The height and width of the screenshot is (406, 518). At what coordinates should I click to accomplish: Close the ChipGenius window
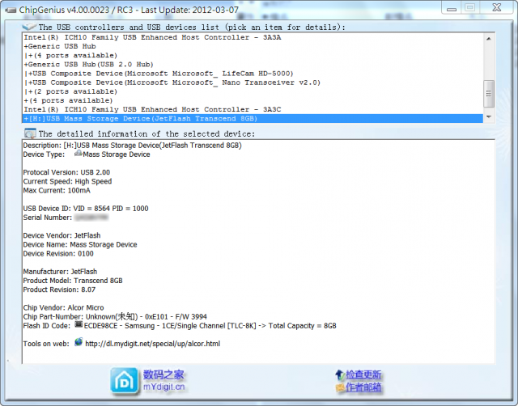click(x=497, y=8)
